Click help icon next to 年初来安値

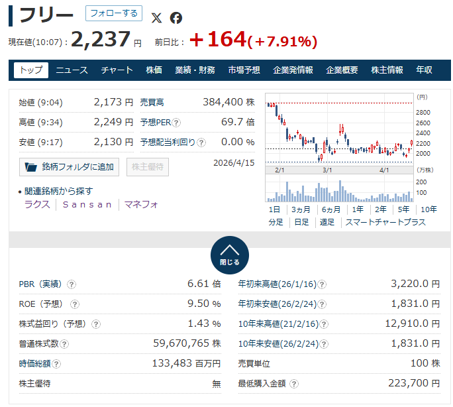point(322,304)
